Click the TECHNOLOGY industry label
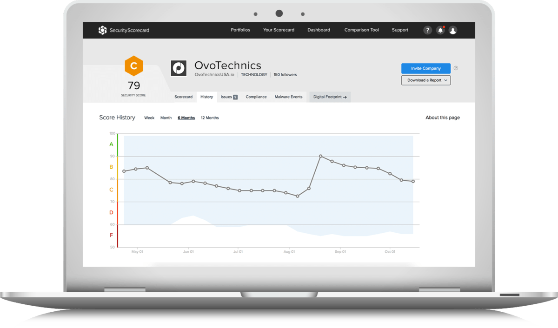This screenshot has height=328, width=558. click(x=254, y=75)
